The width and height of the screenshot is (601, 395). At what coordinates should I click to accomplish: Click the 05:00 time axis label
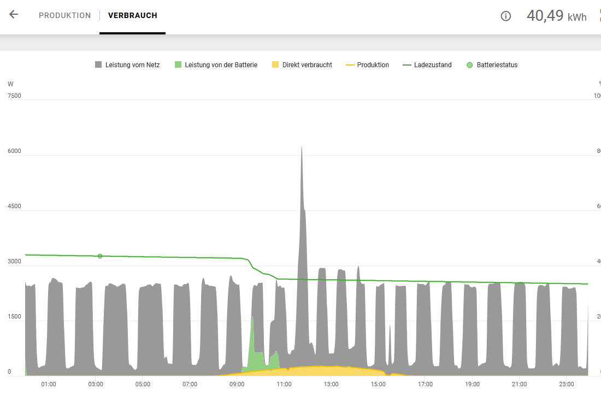pyautogui.click(x=143, y=384)
